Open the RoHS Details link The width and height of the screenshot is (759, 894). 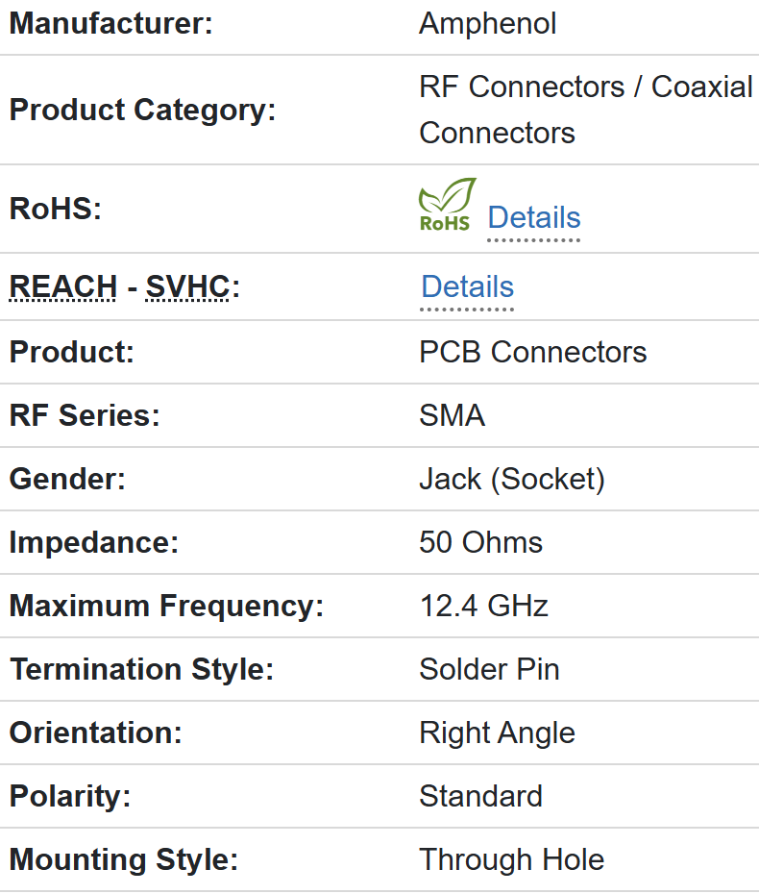pyautogui.click(x=533, y=218)
